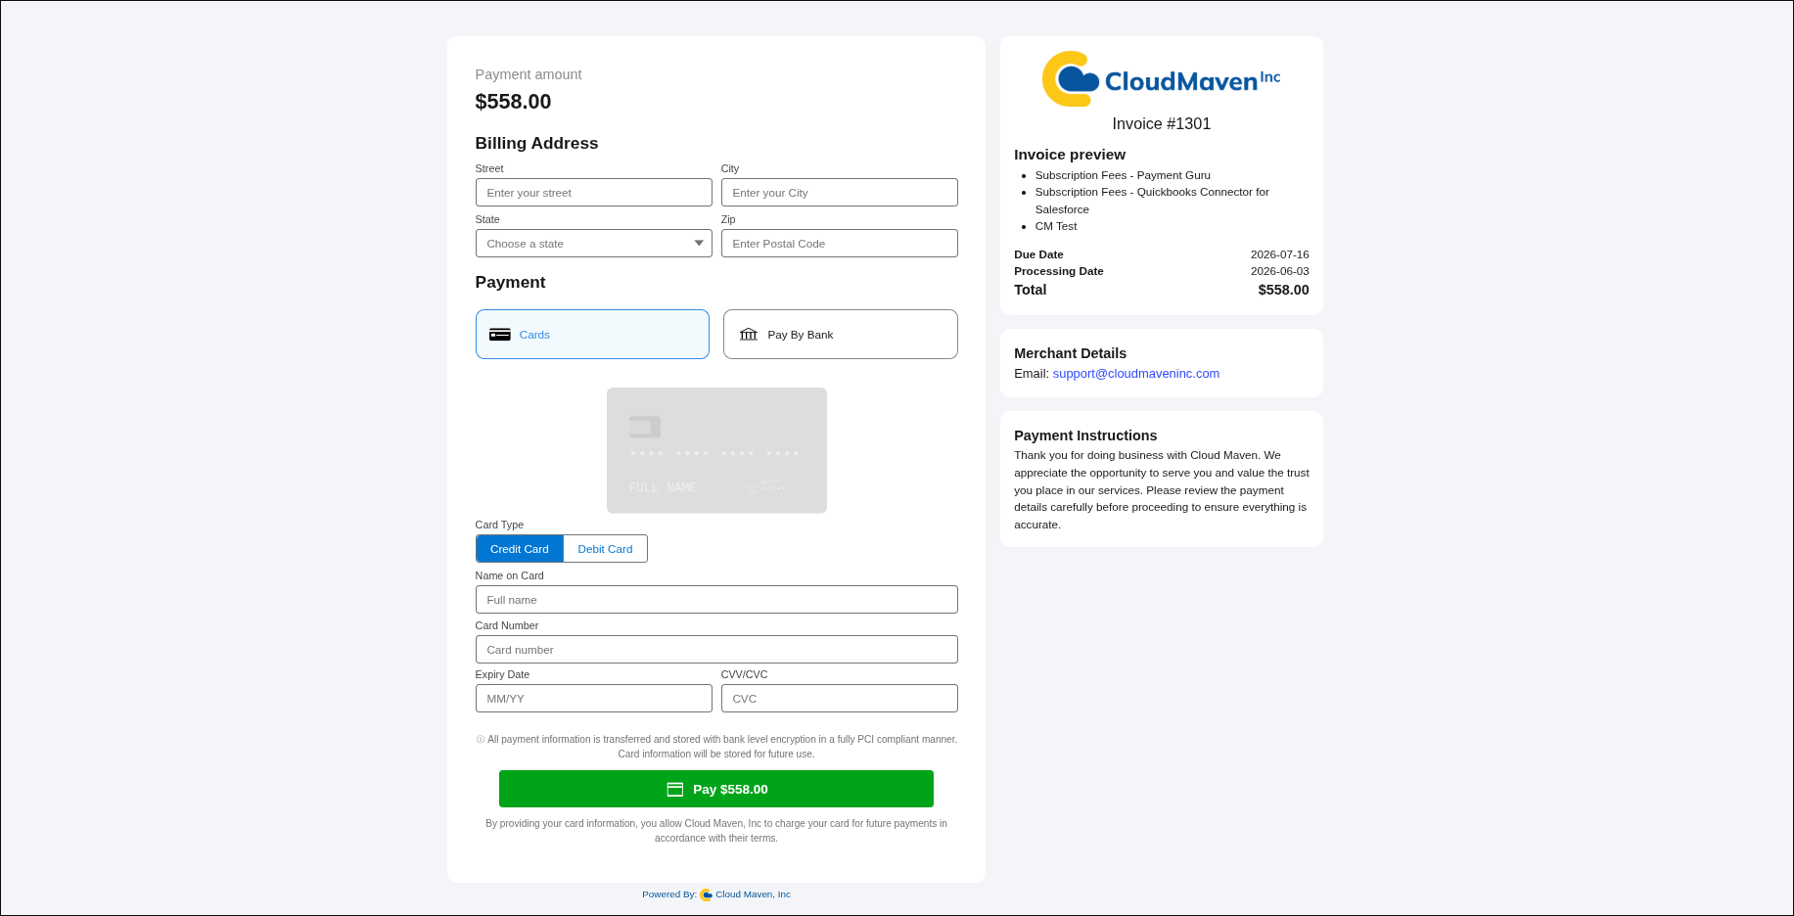Click the due date value 2026-07-16

coord(1280,254)
